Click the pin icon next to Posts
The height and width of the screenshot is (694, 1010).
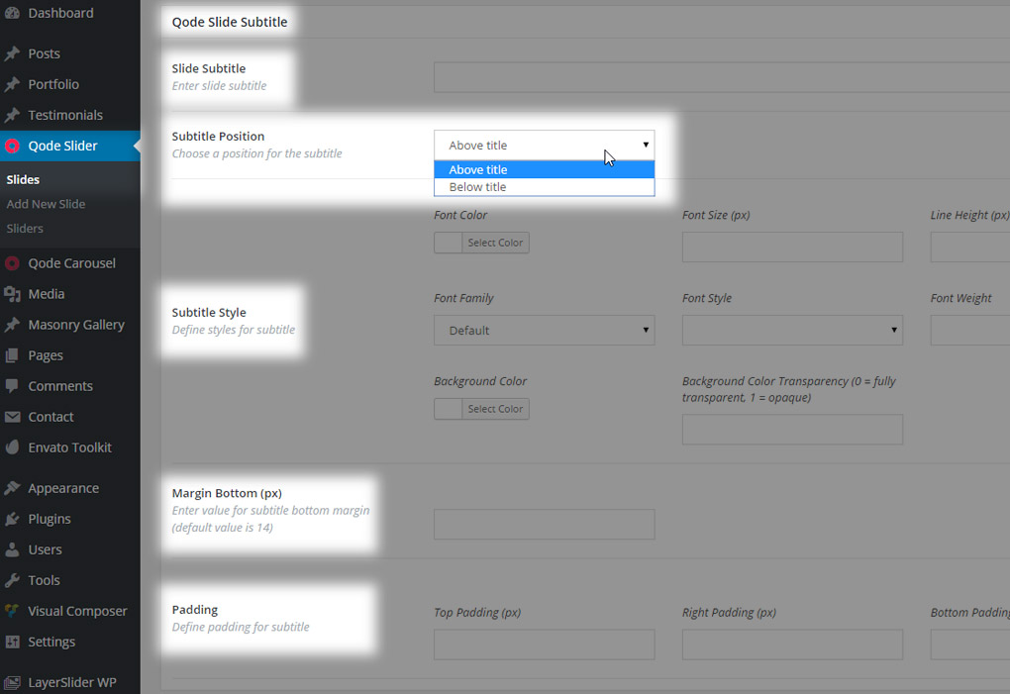[12, 53]
